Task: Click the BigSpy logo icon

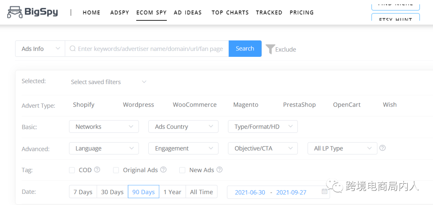Action: (x=14, y=12)
